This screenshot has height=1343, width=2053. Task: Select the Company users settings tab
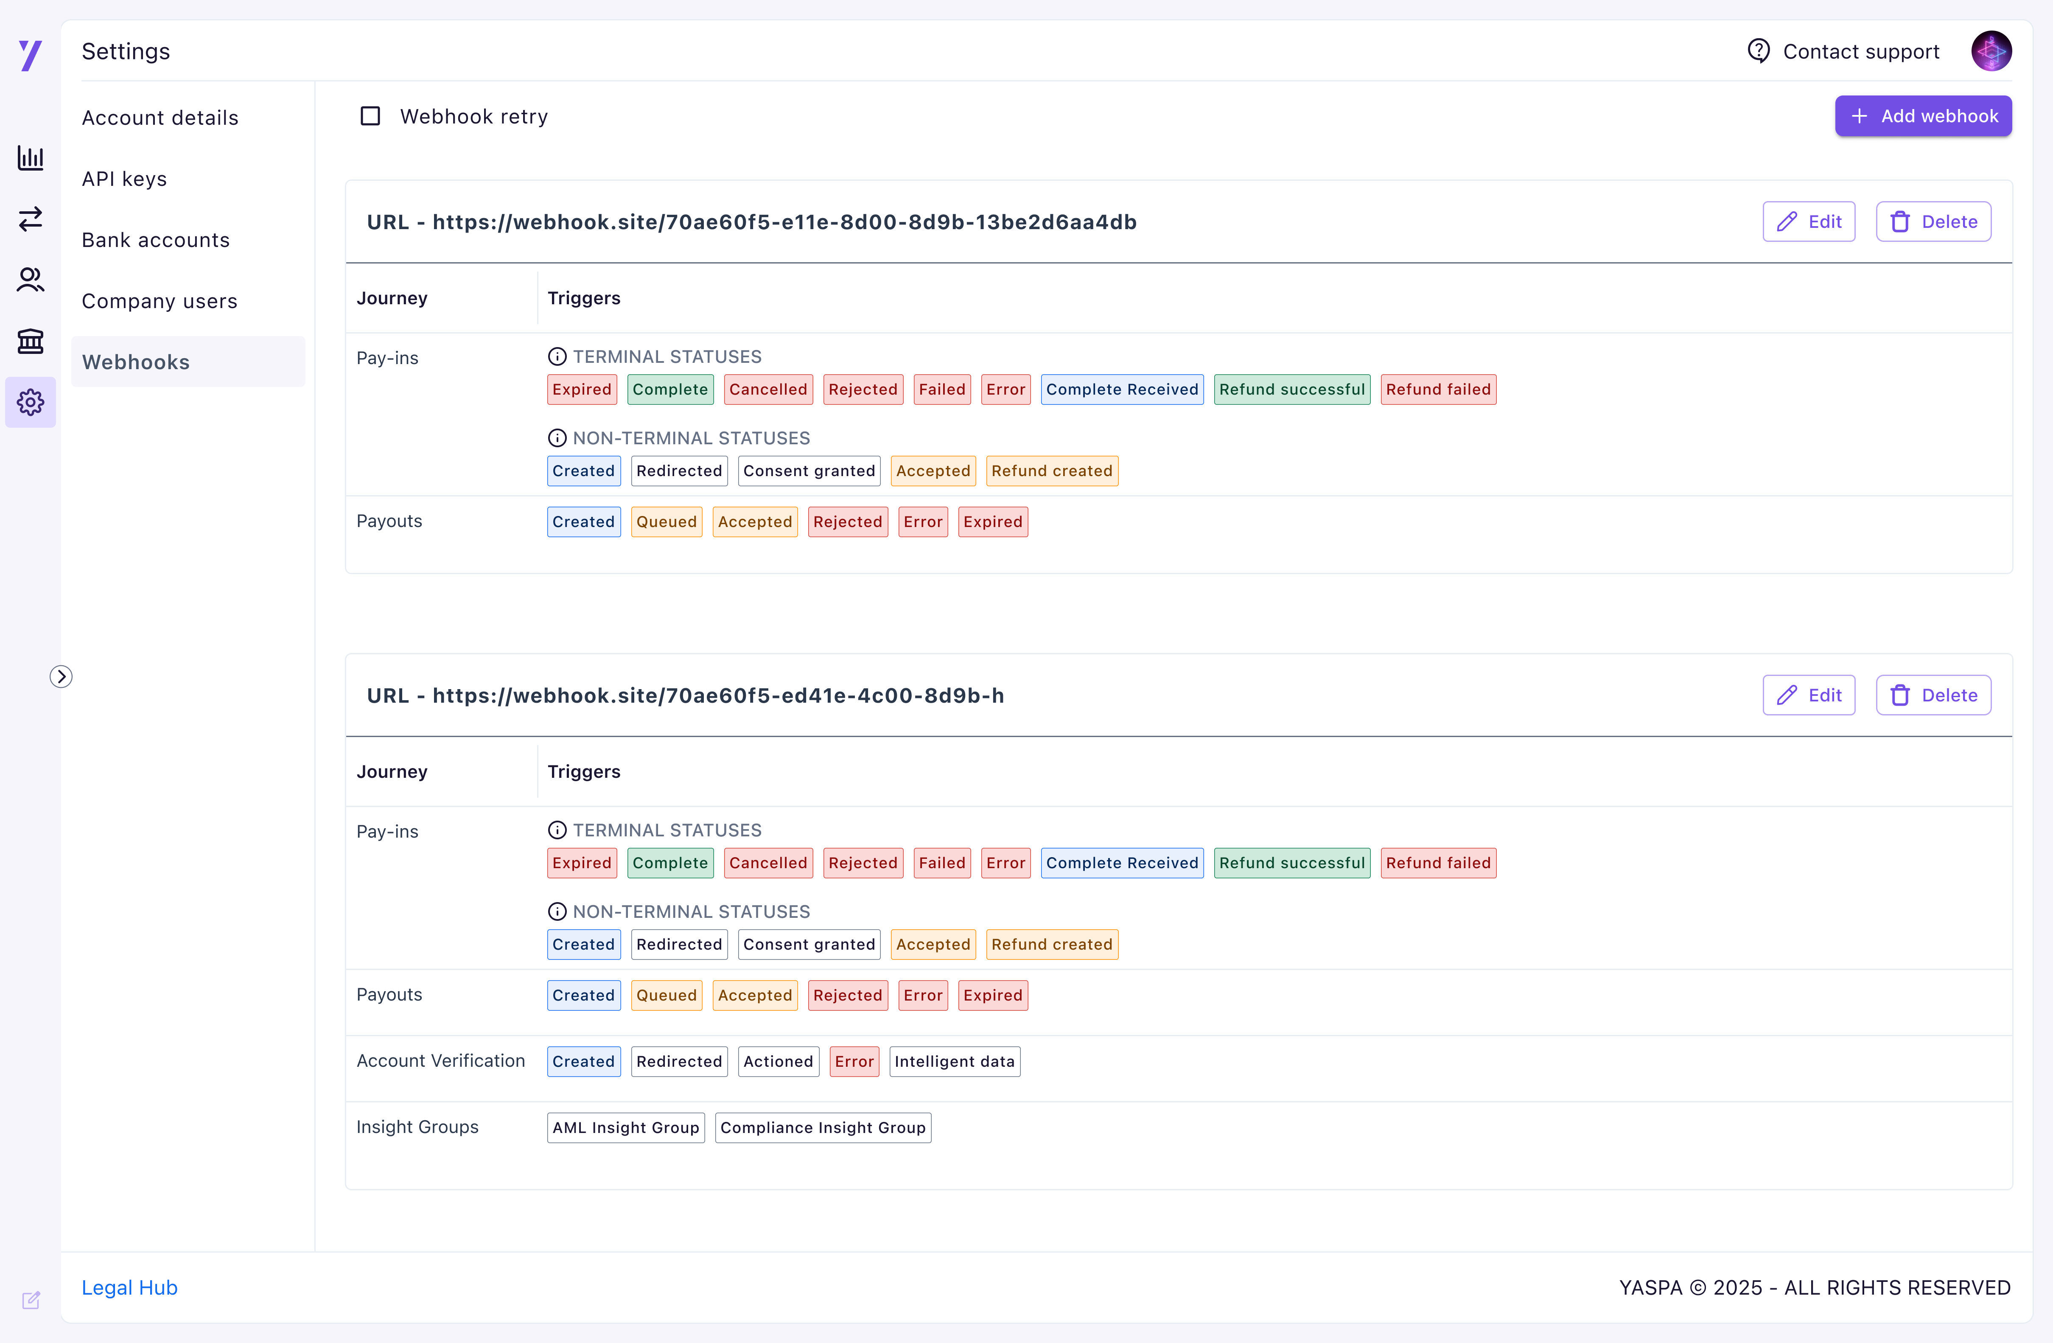pyautogui.click(x=159, y=302)
